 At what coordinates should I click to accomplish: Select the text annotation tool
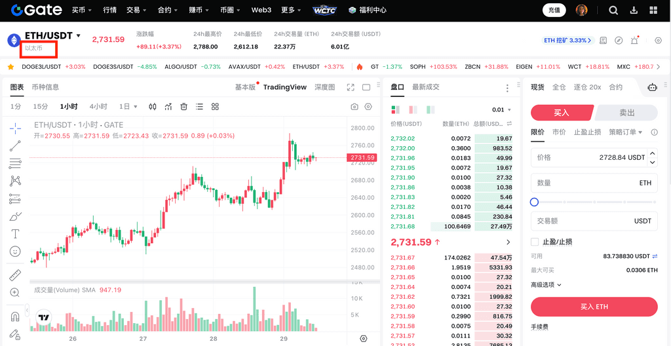click(x=15, y=233)
